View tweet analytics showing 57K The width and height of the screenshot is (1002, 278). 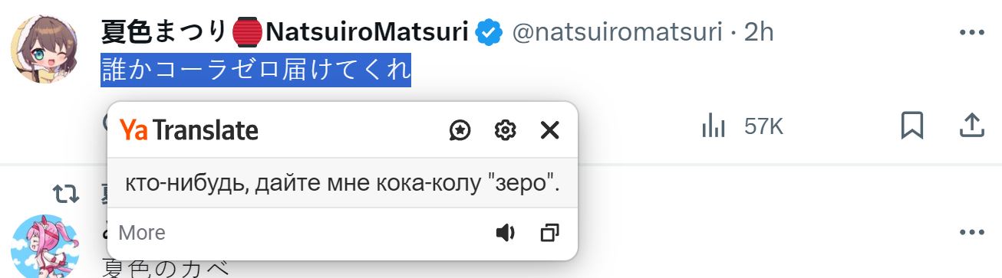tap(743, 126)
